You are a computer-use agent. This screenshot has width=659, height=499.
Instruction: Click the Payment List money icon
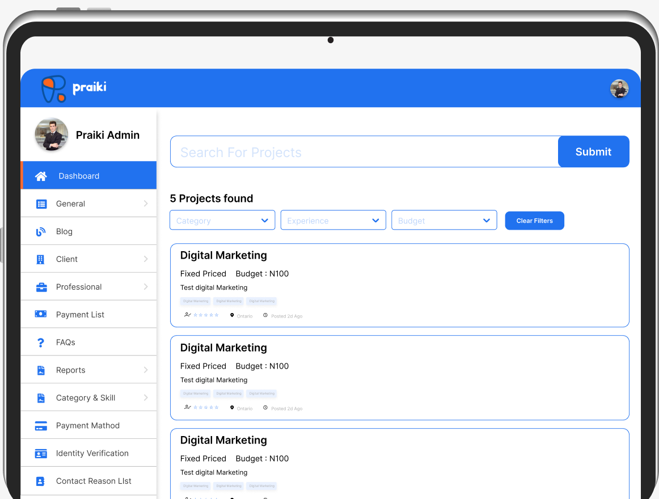tap(41, 314)
